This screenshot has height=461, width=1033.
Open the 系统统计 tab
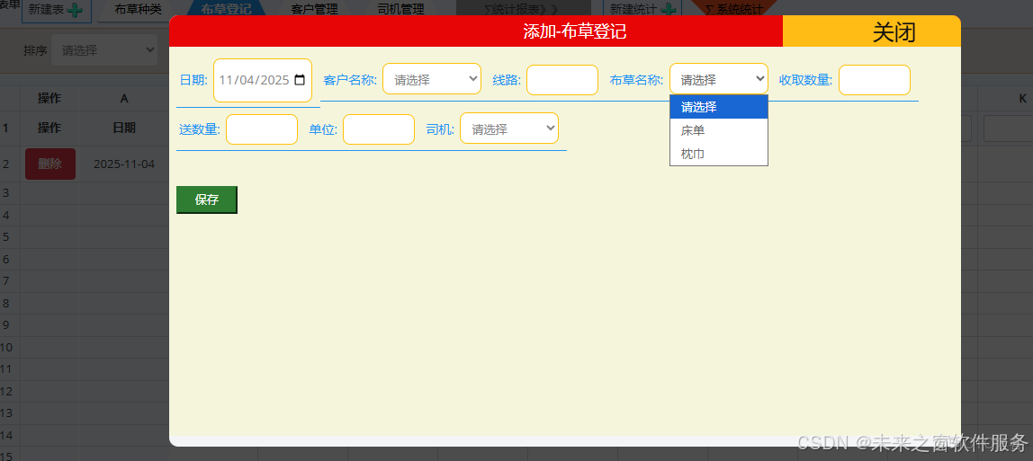tap(734, 10)
